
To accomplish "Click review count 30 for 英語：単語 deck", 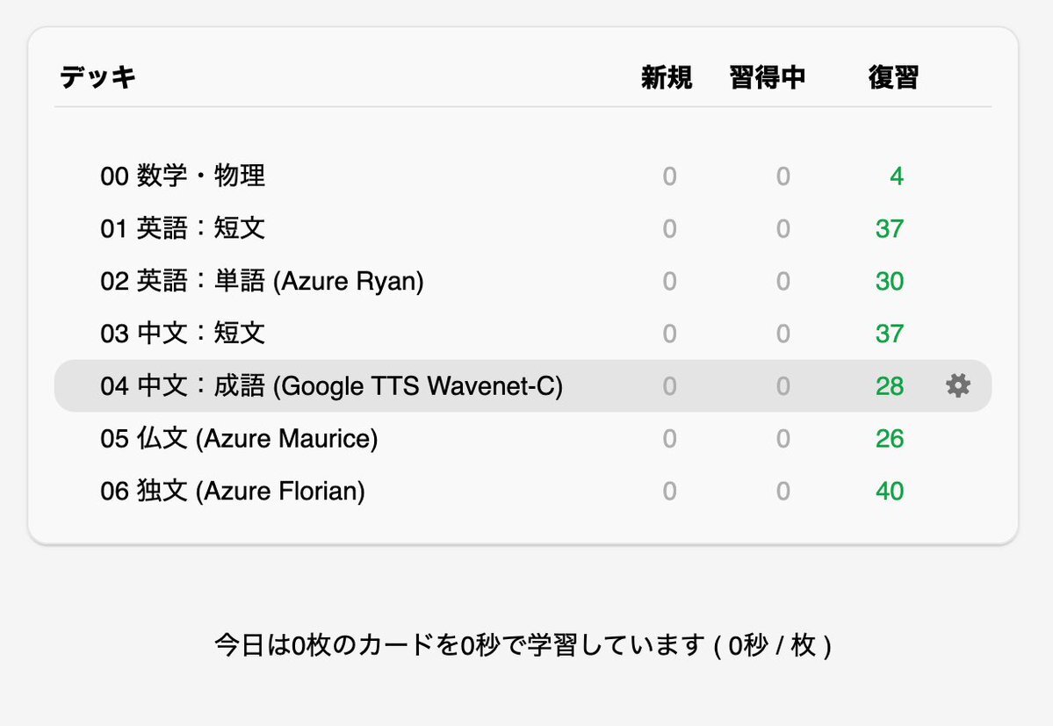I will point(890,281).
